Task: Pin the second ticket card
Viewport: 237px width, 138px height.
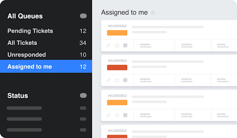Action: point(108,80)
